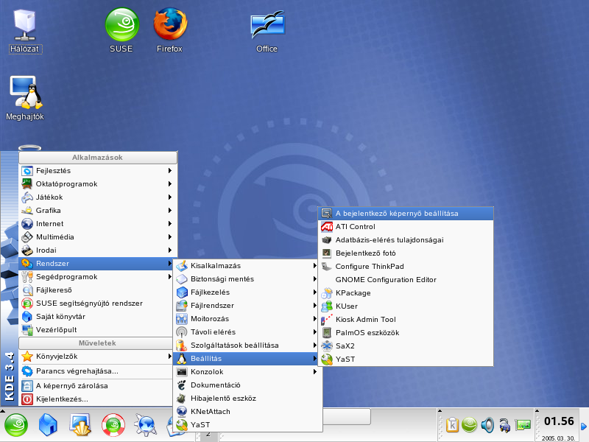This screenshot has height=442, width=589.
Task: Click the Konqueror browser icon in panel
Action: click(145, 425)
